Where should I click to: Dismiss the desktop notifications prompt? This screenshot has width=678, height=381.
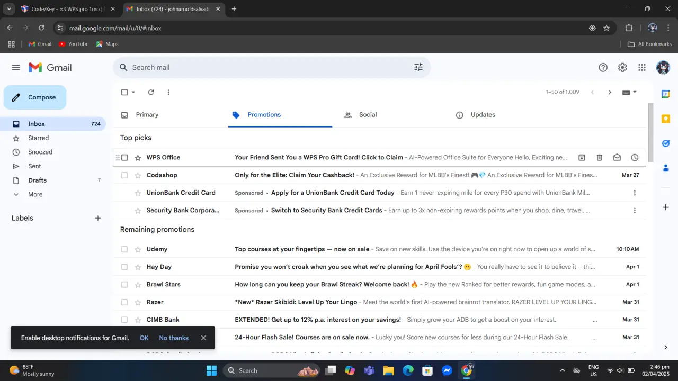click(203, 338)
